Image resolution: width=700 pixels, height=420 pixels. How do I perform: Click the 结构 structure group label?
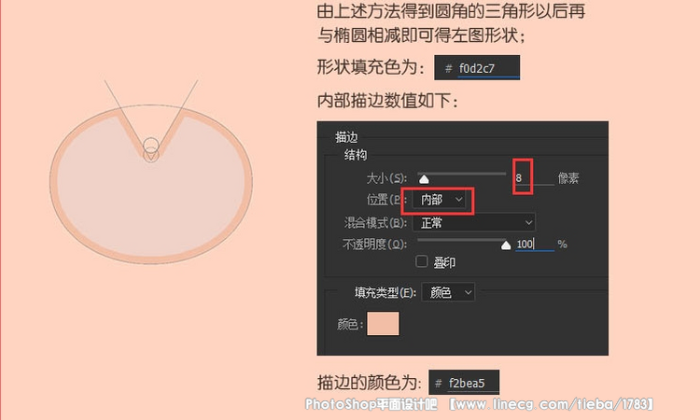[356, 155]
